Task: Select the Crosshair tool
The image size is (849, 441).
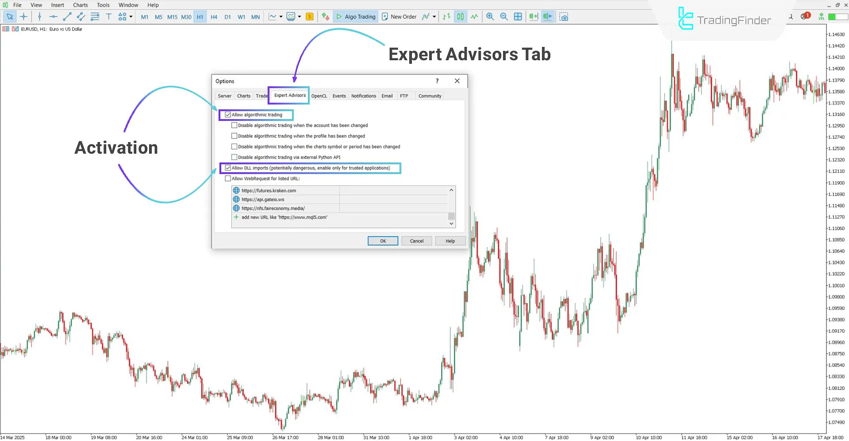Action: click(x=24, y=16)
